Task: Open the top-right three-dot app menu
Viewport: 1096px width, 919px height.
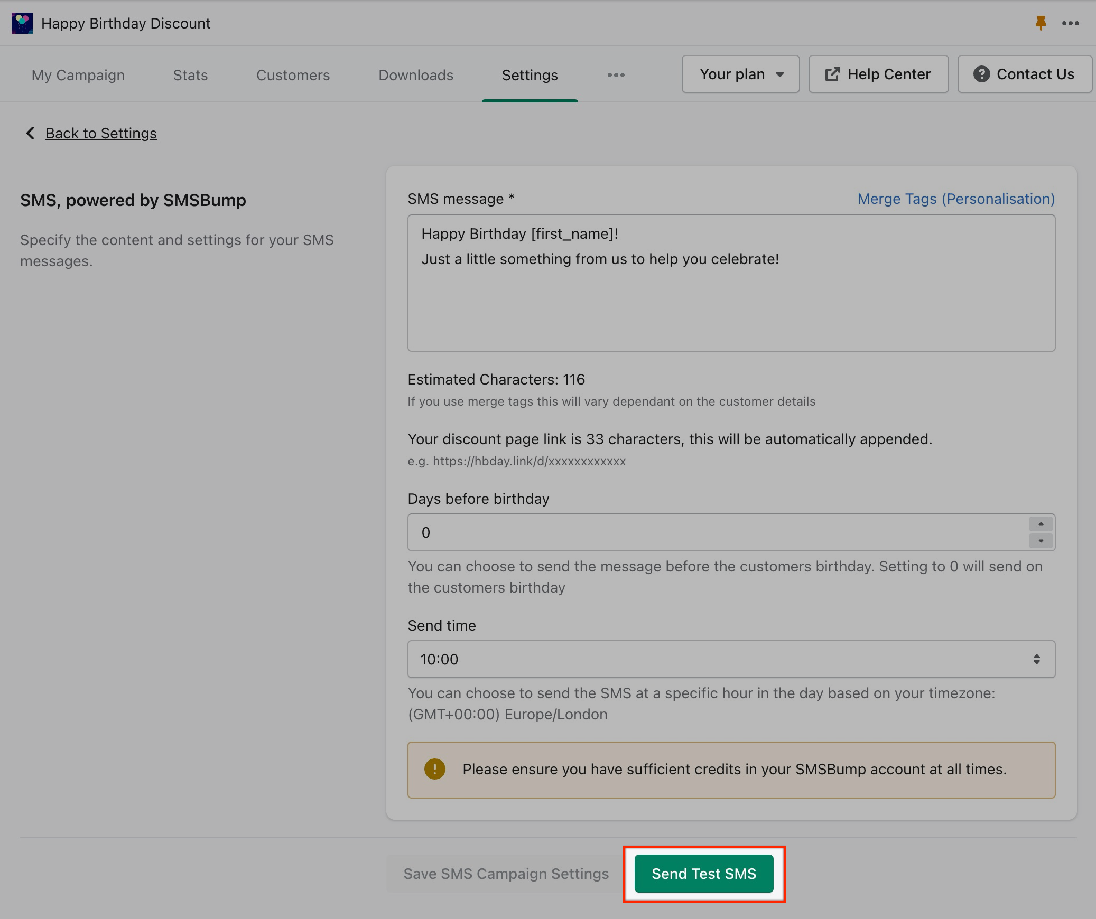Action: (1070, 23)
